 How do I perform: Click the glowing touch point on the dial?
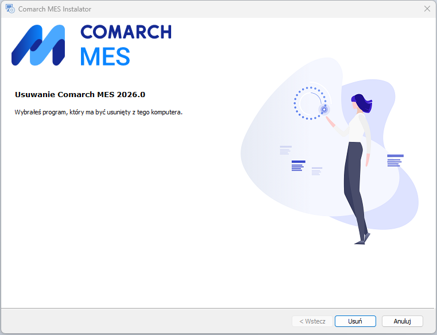pos(324,110)
